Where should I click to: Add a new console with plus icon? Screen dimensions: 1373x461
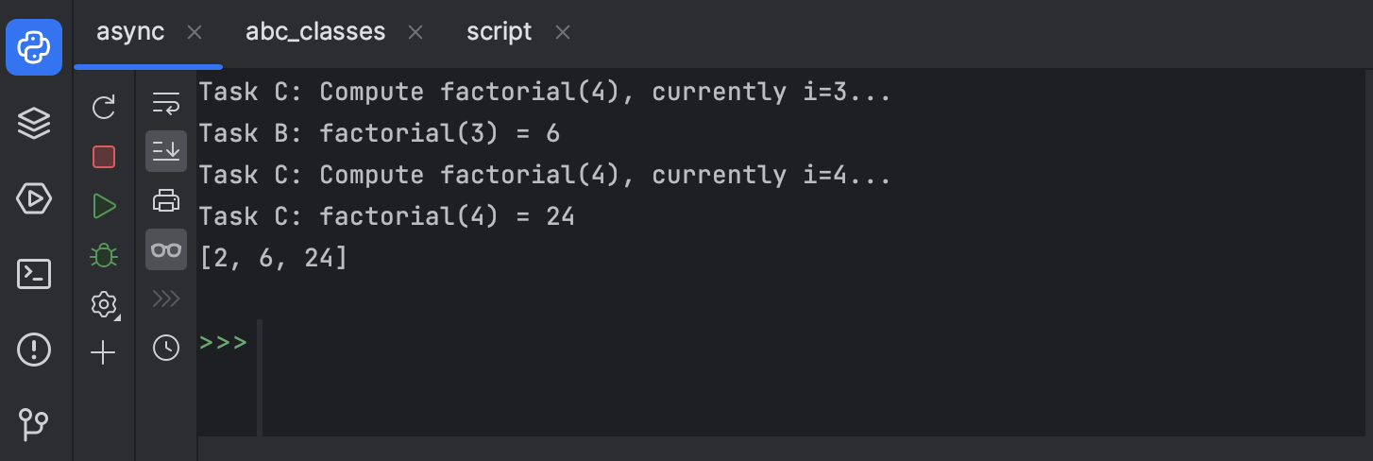(x=103, y=353)
